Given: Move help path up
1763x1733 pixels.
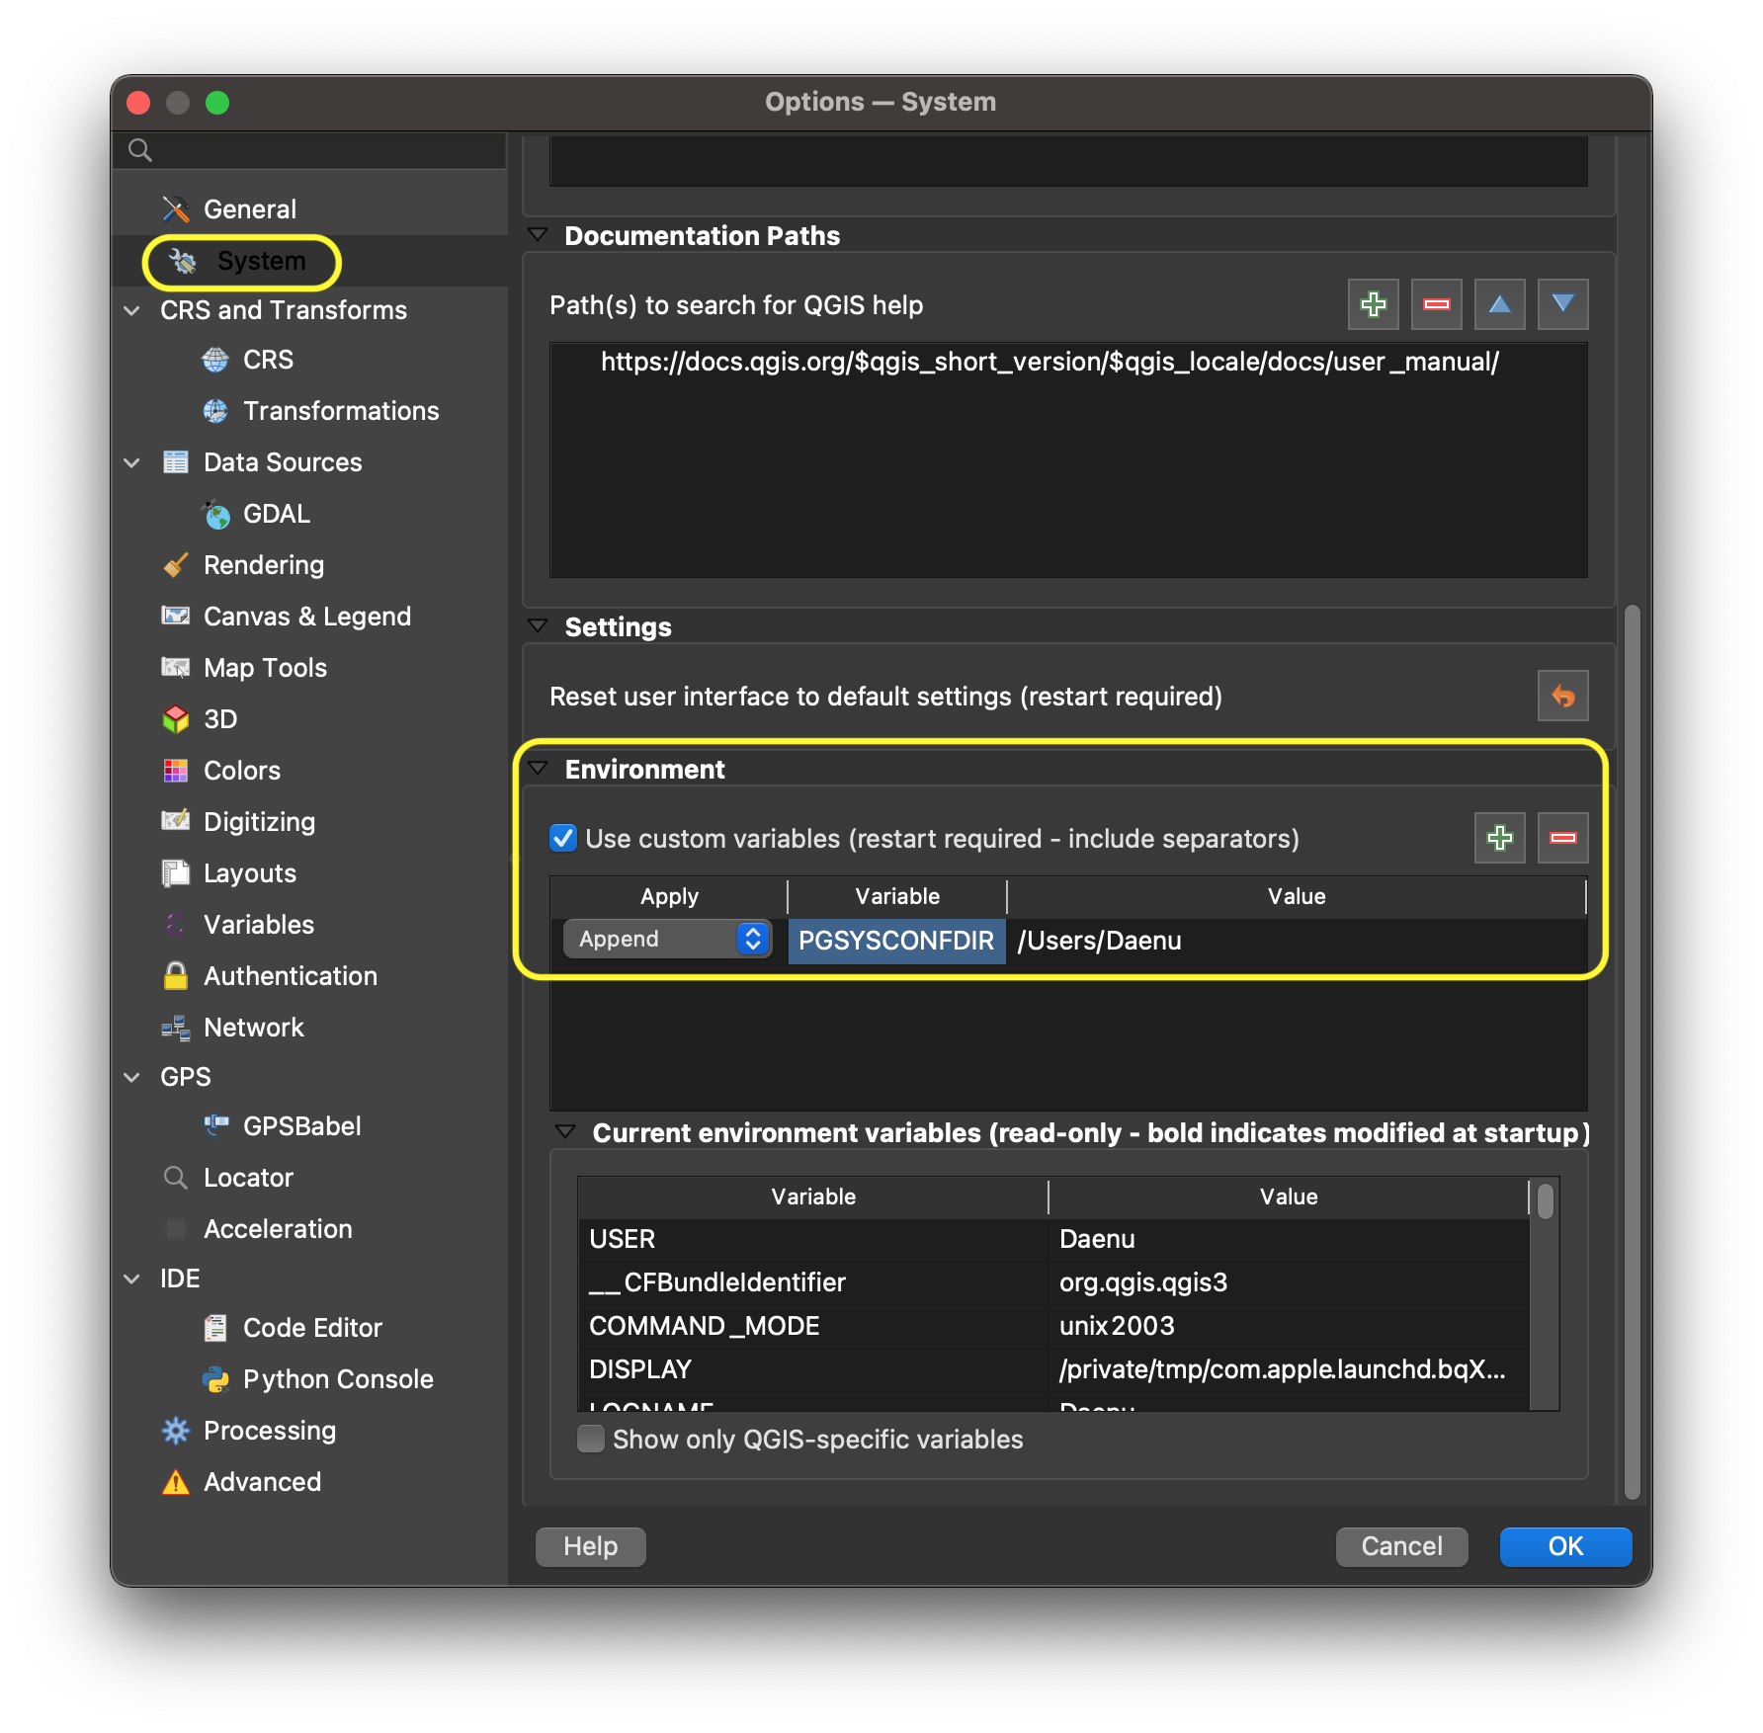Looking at the screenshot, I should pos(1500,304).
